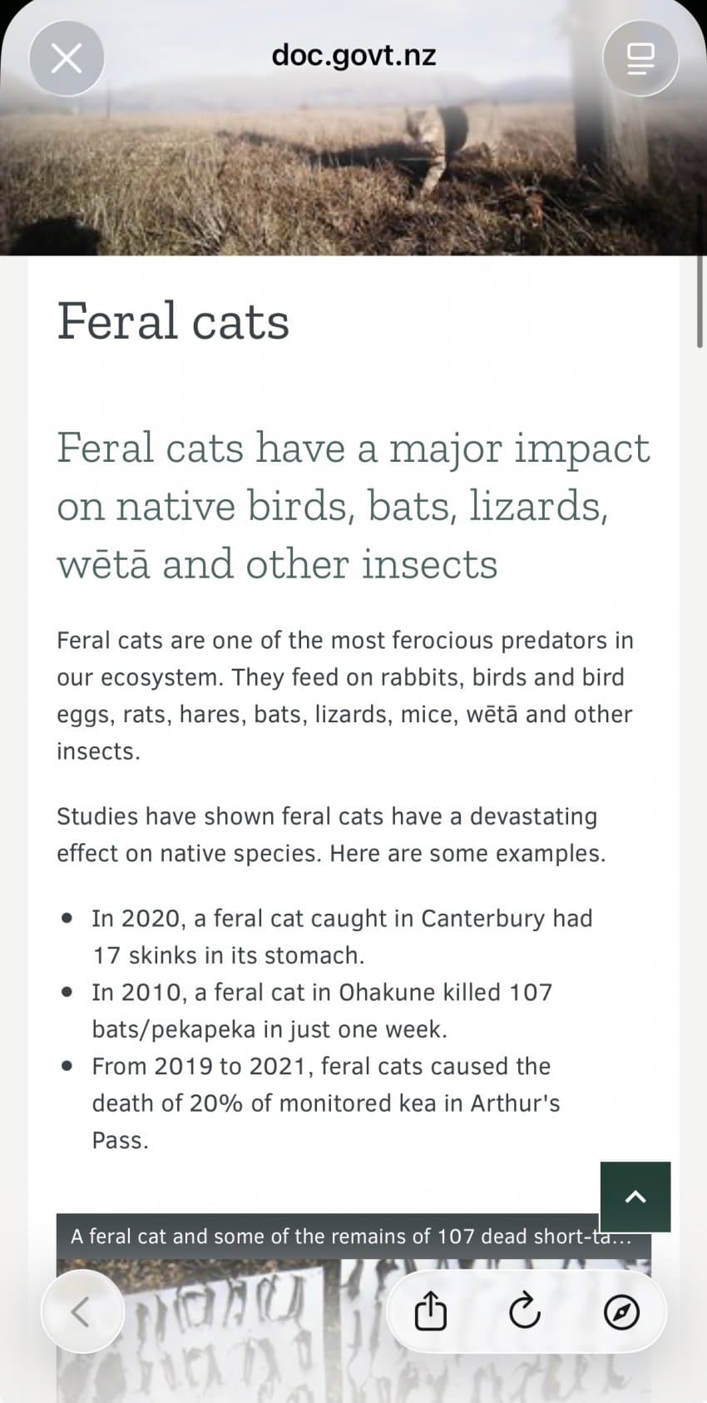Tap the subheading about impact on native birds
707x1403 pixels.
[353, 506]
